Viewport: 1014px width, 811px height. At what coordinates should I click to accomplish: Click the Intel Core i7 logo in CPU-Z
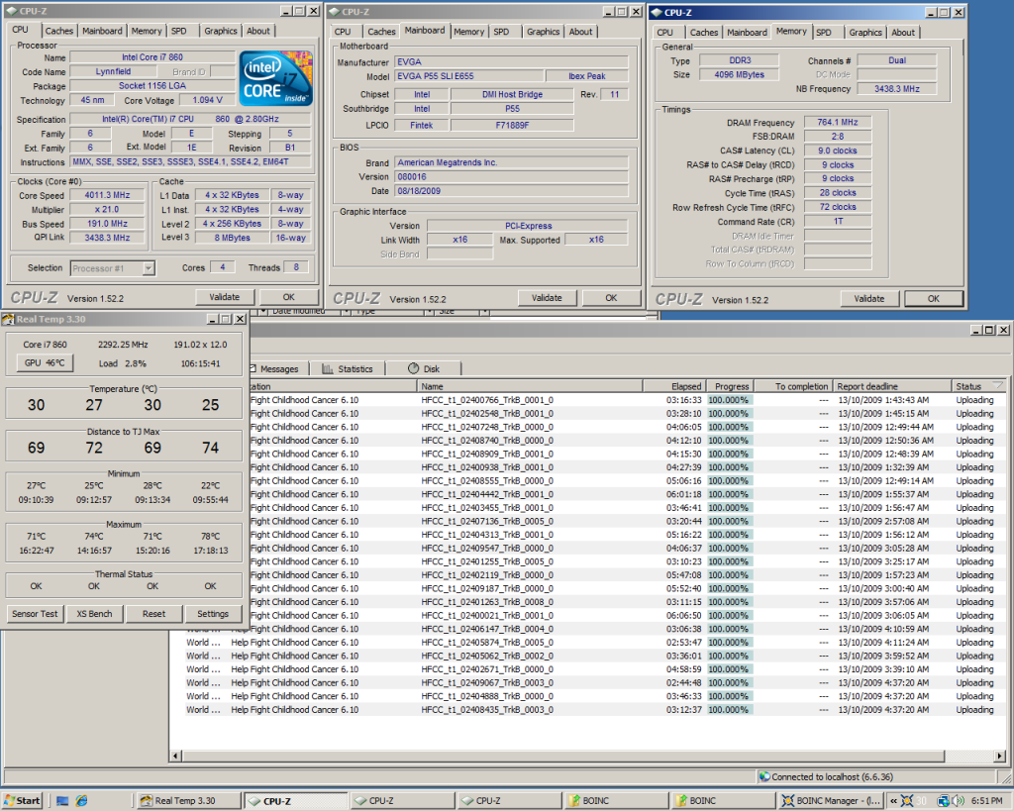pyautogui.click(x=276, y=78)
